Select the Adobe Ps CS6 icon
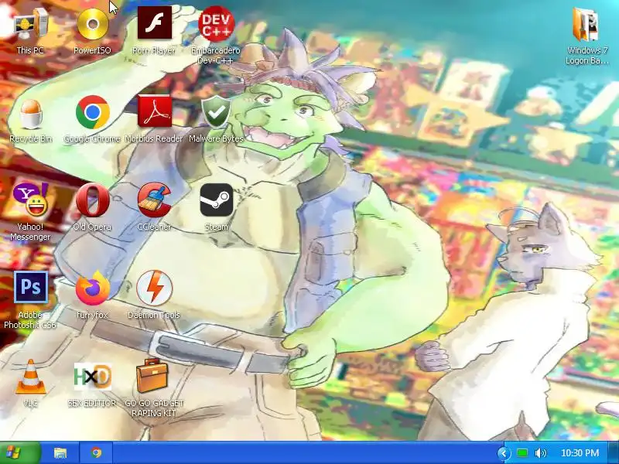Screen dimensions: 619x464 tap(31, 287)
